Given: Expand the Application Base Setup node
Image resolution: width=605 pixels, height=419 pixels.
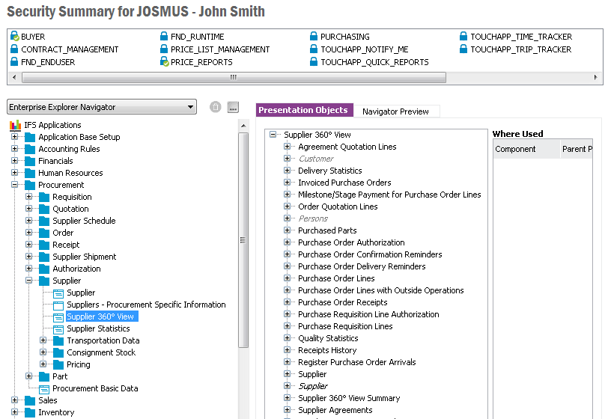Looking at the screenshot, I should pyautogui.click(x=15, y=137).
